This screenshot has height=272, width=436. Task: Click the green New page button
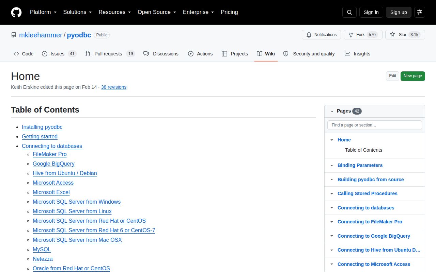pyautogui.click(x=413, y=76)
